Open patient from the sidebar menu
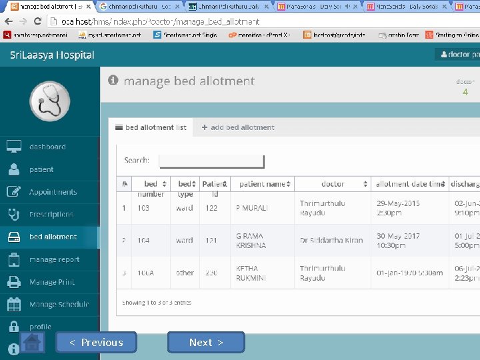The height and width of the screenshot is (360, 480). pyautogui.click(x=50, y=169)
